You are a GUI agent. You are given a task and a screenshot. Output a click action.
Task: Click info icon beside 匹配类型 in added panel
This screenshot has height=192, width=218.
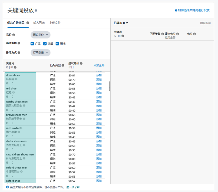pos(163,34)
